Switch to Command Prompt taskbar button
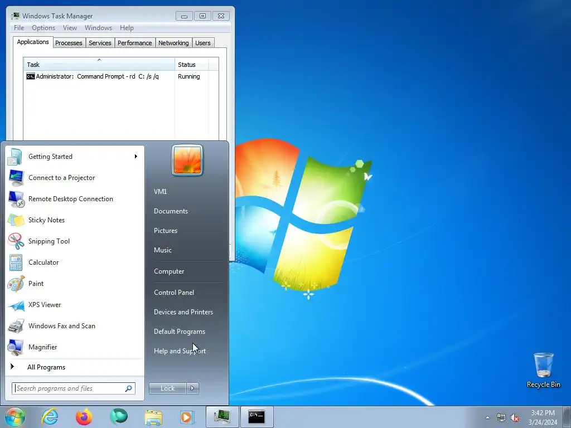This screenshot has width=571, height=428. click(257, 417)
